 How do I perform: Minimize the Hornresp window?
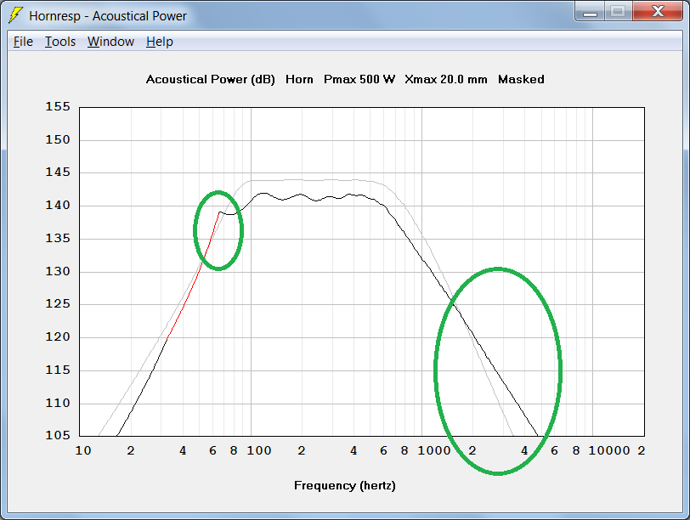[x=590, y=11]
